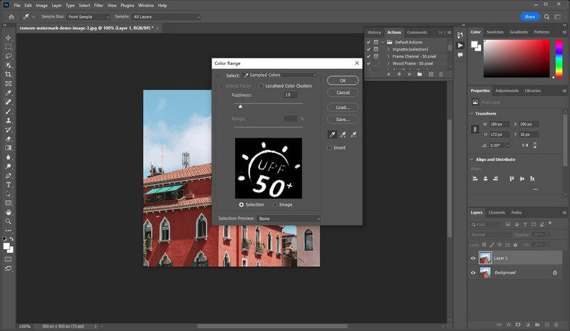Click the play action button in Actions panel

pyautogui.click(x=410, y=74)
